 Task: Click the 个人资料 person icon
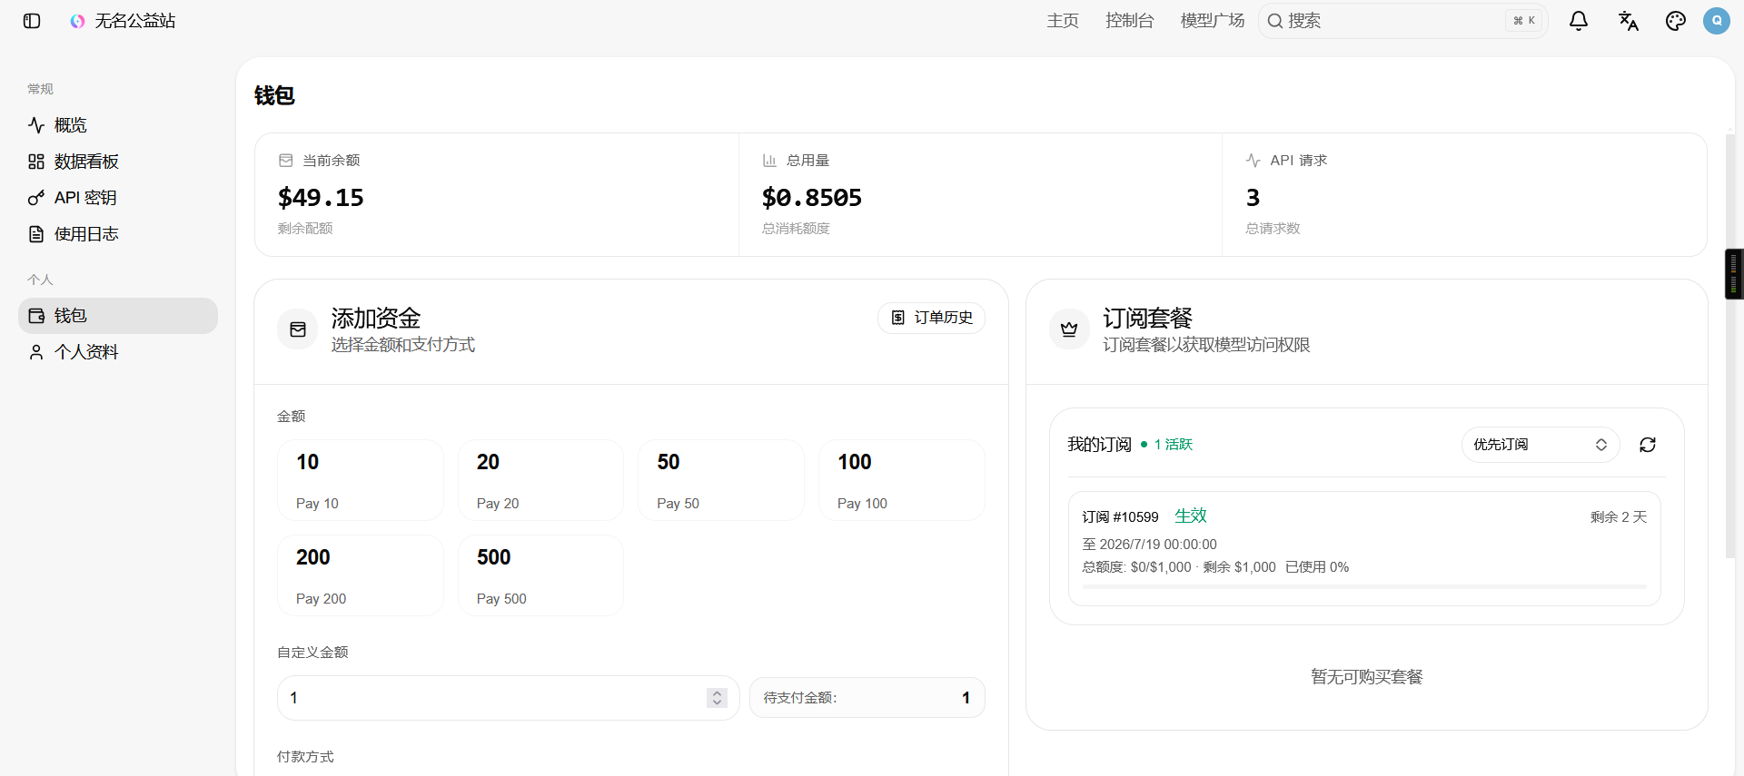pos(36,352)
